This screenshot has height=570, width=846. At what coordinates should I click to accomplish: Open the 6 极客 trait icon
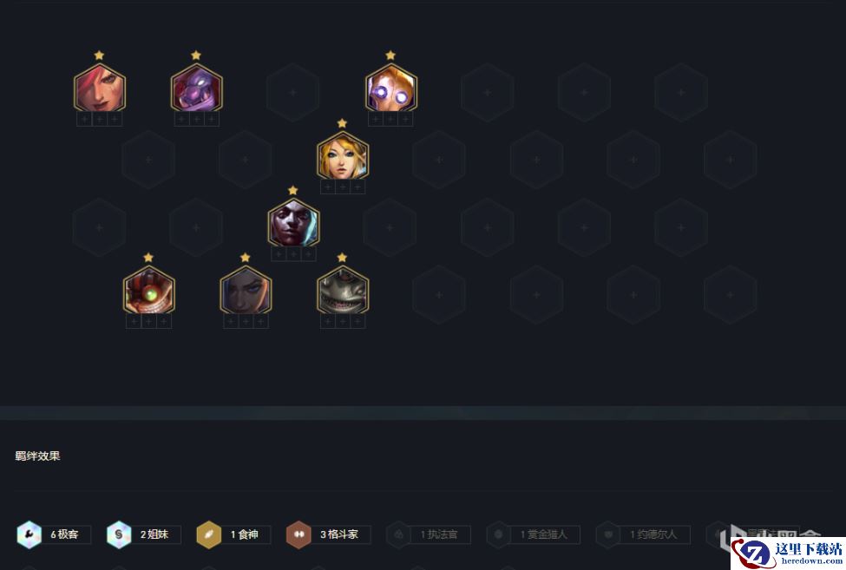click(x=30, y=534)
